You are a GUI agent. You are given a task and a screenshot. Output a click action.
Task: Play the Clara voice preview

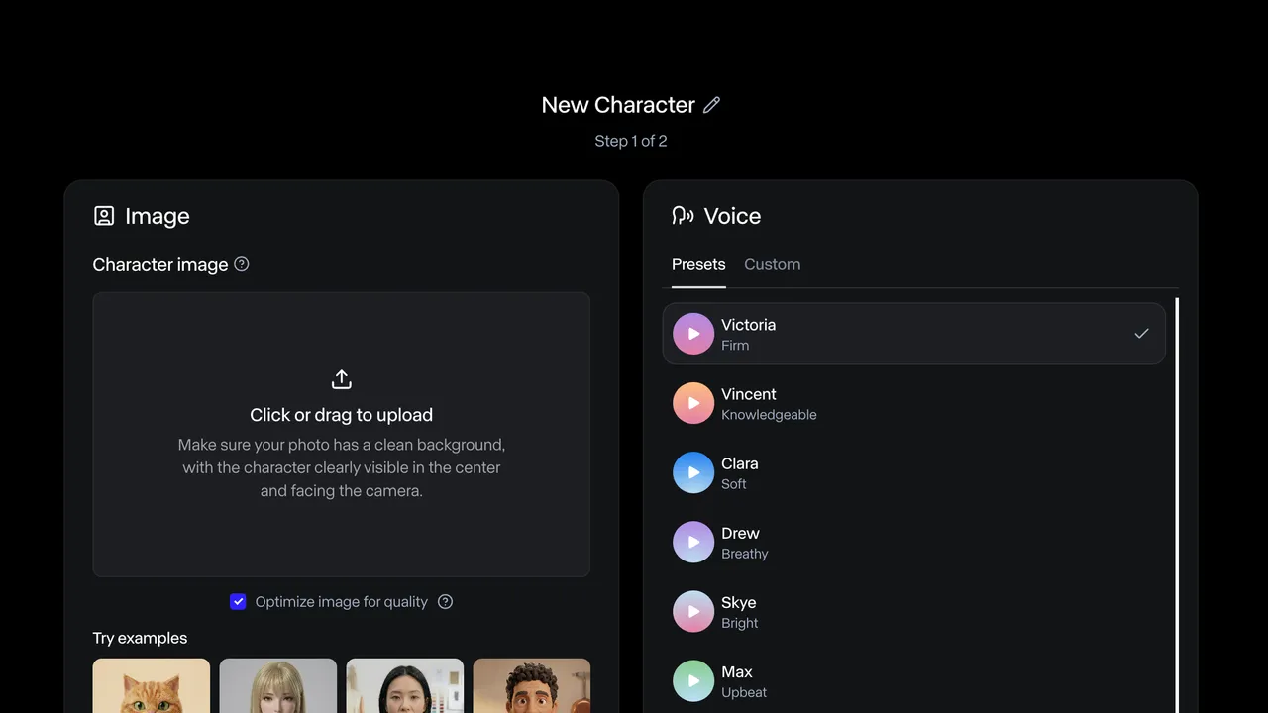[693, 472]
